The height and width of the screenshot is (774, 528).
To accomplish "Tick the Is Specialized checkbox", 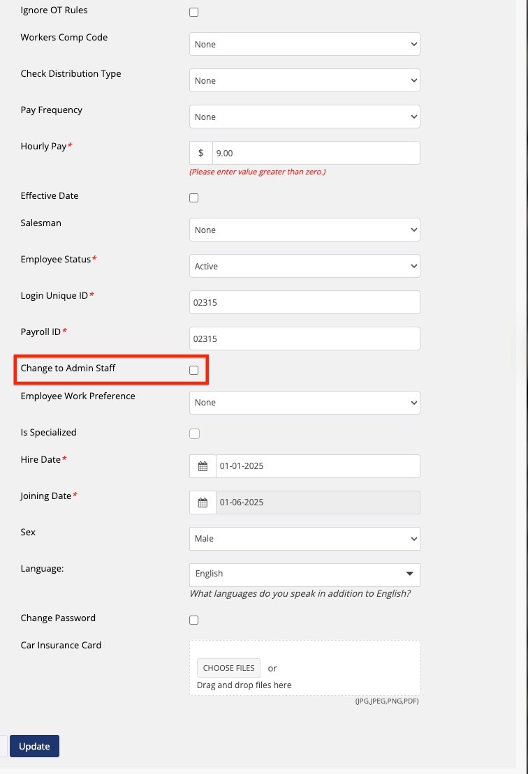I will click(x=195, y=434).
